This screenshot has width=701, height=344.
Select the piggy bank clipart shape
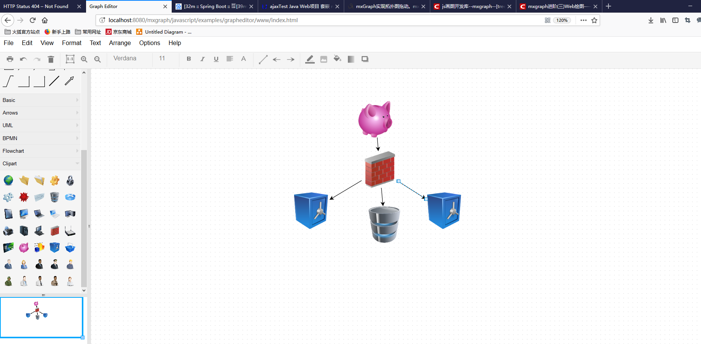[x=24, y=247]
